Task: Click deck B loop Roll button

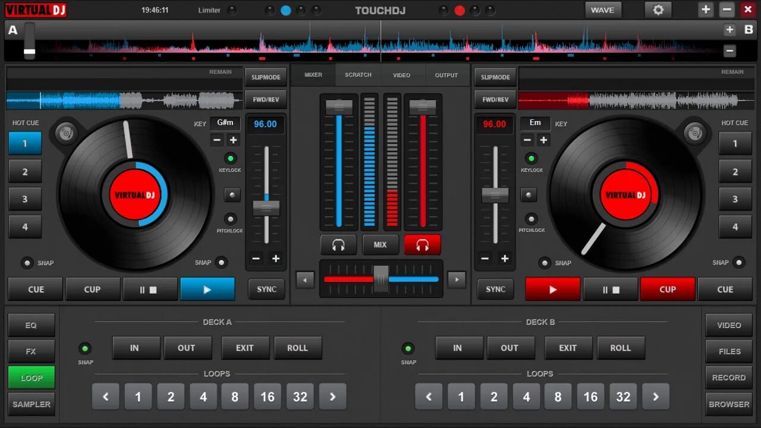Action: click(x=620, y=348)
